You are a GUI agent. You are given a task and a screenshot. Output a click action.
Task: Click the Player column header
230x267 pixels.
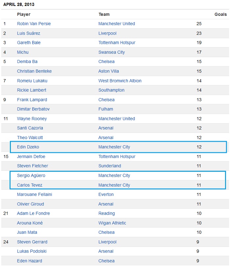[24, 15]
